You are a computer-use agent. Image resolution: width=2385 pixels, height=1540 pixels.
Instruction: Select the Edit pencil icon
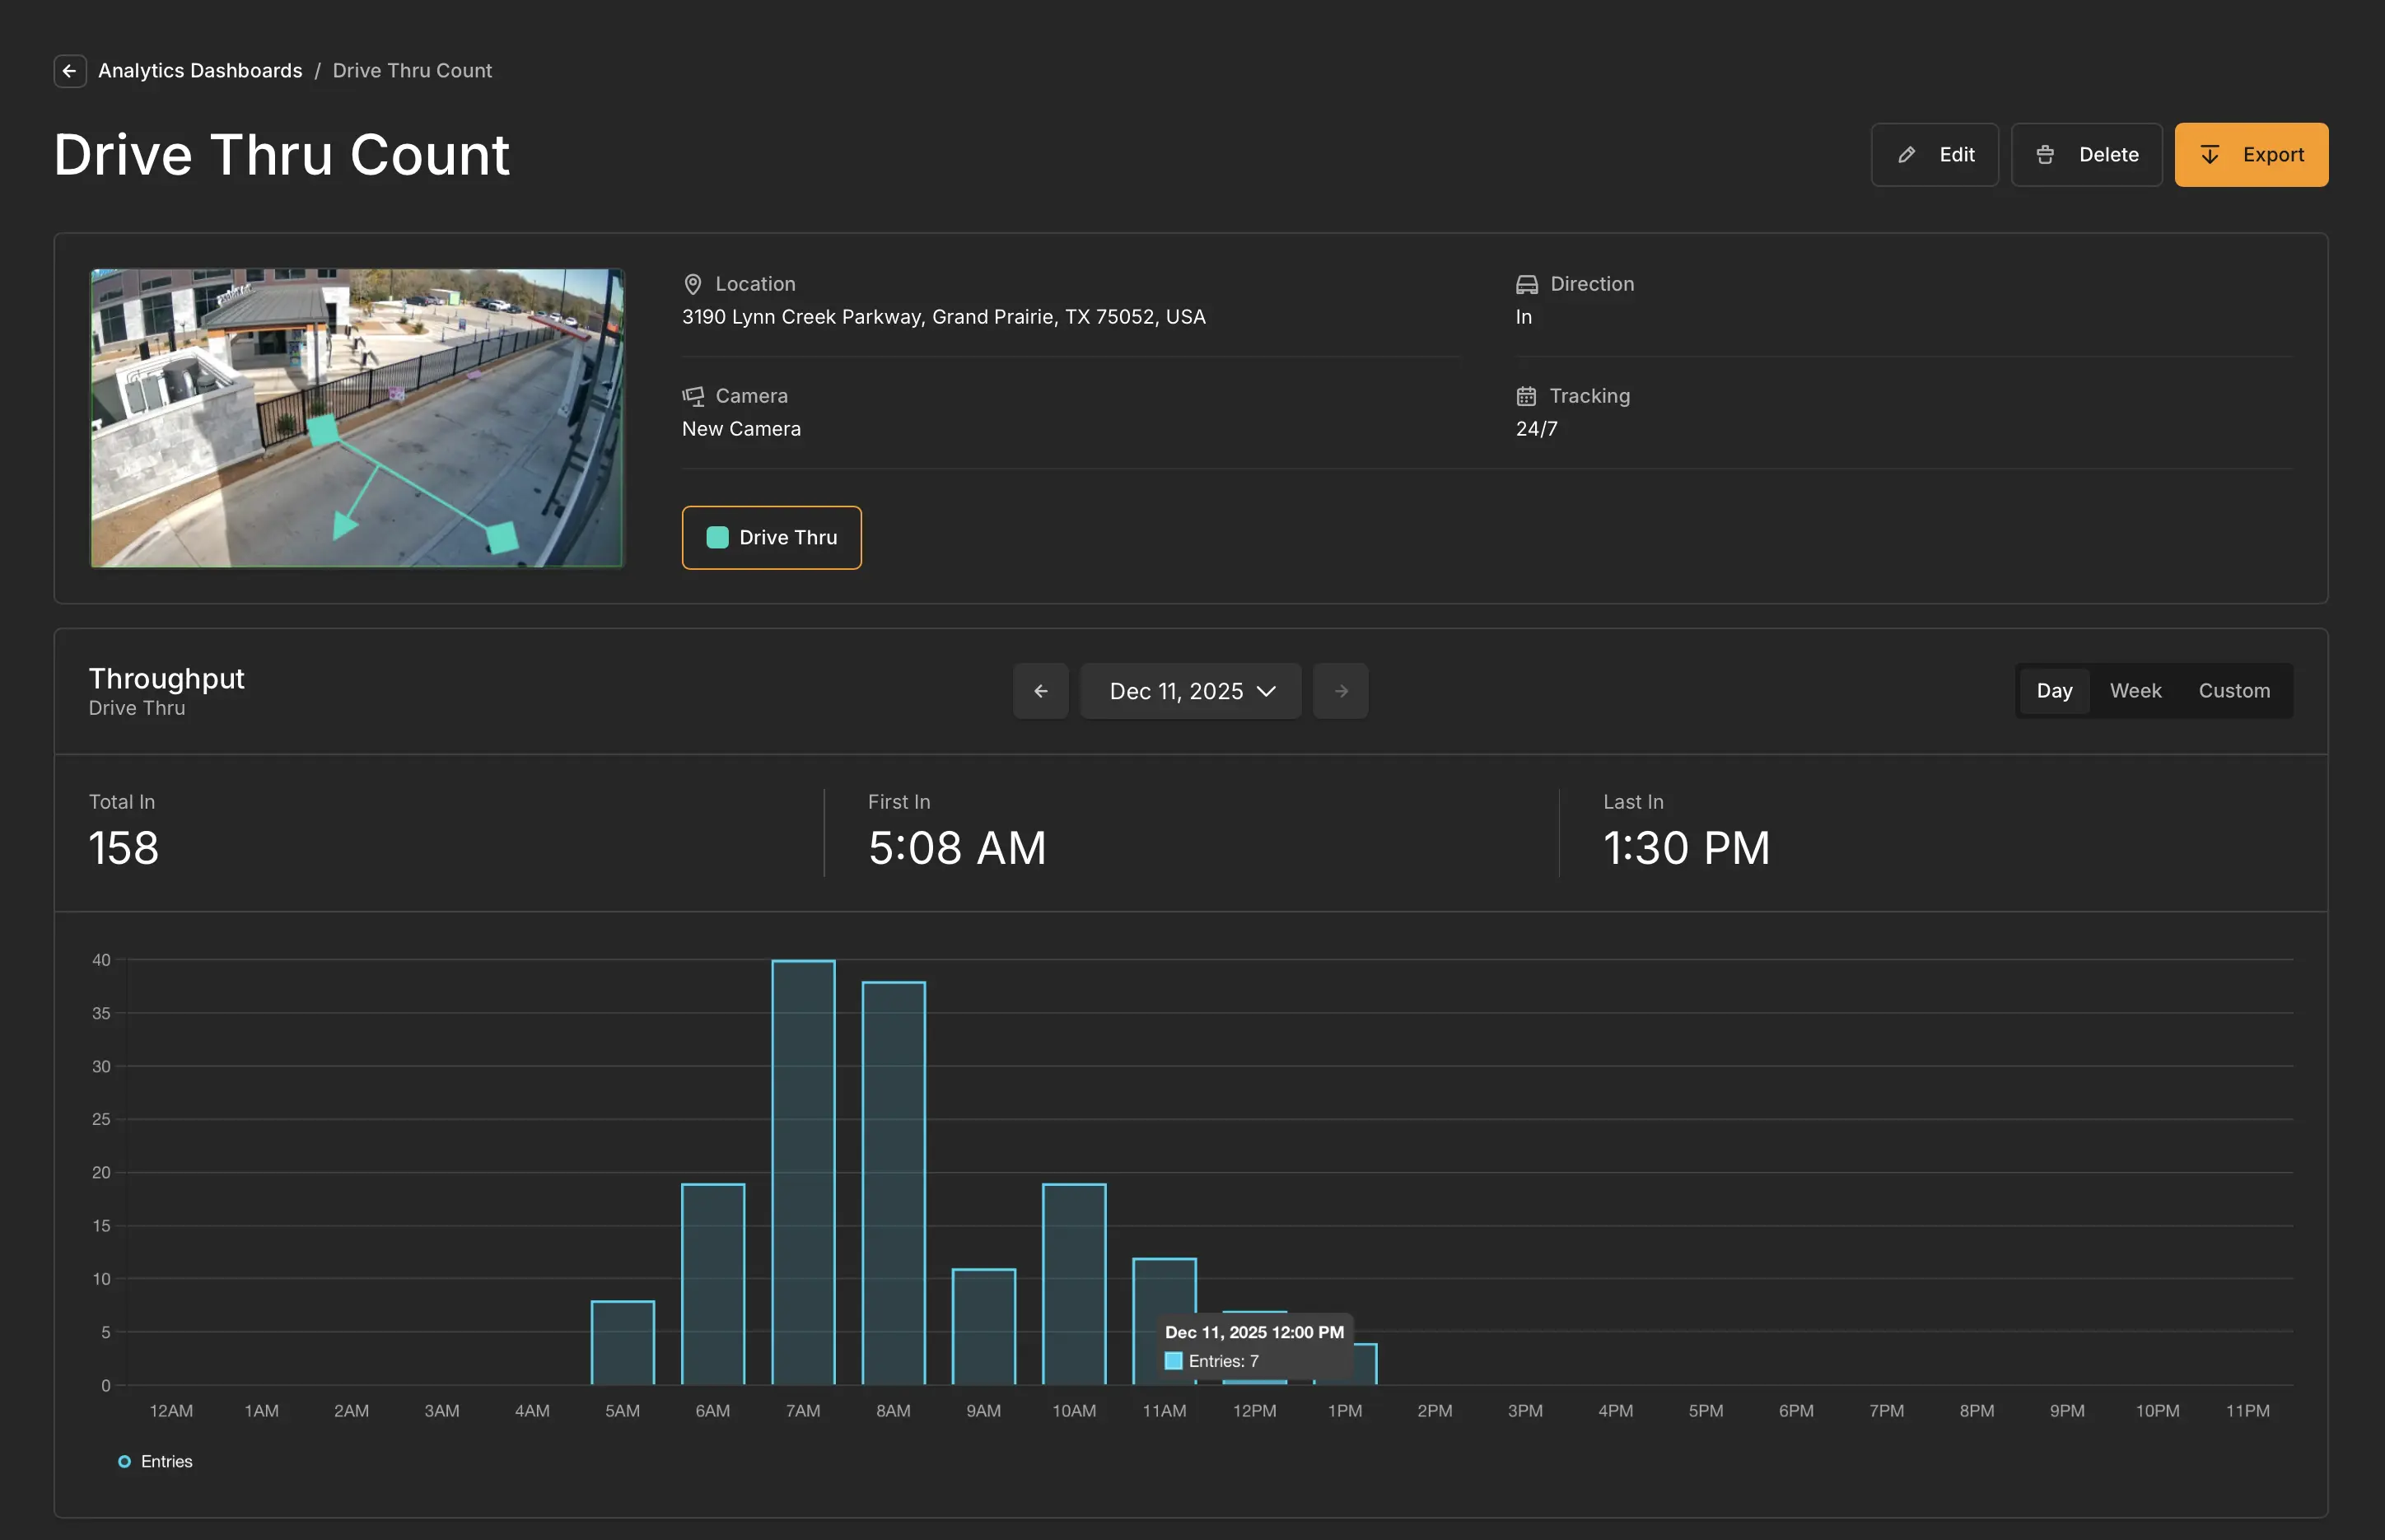(1907, 154)
